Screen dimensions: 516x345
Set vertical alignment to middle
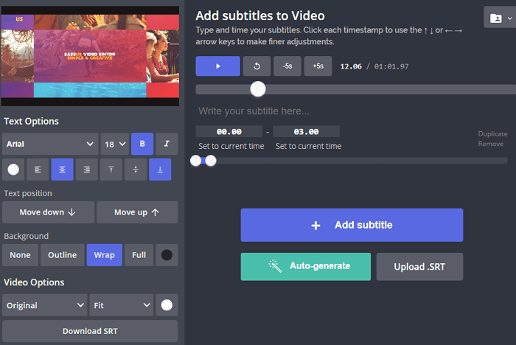point(136,170)
